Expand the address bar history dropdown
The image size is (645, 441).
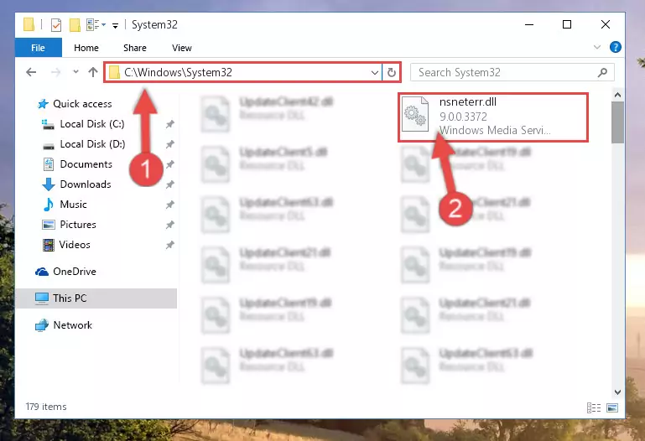(374, 73)
